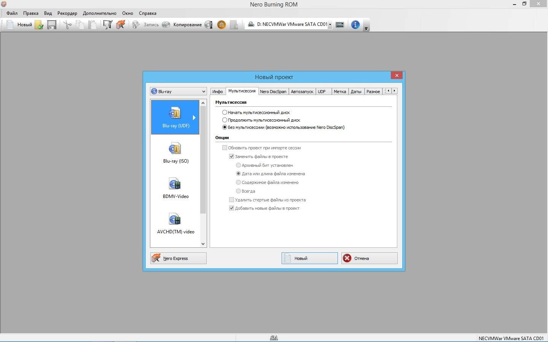Click the blue information icon
Screen dimensions: 548x342
coord(355,25)
